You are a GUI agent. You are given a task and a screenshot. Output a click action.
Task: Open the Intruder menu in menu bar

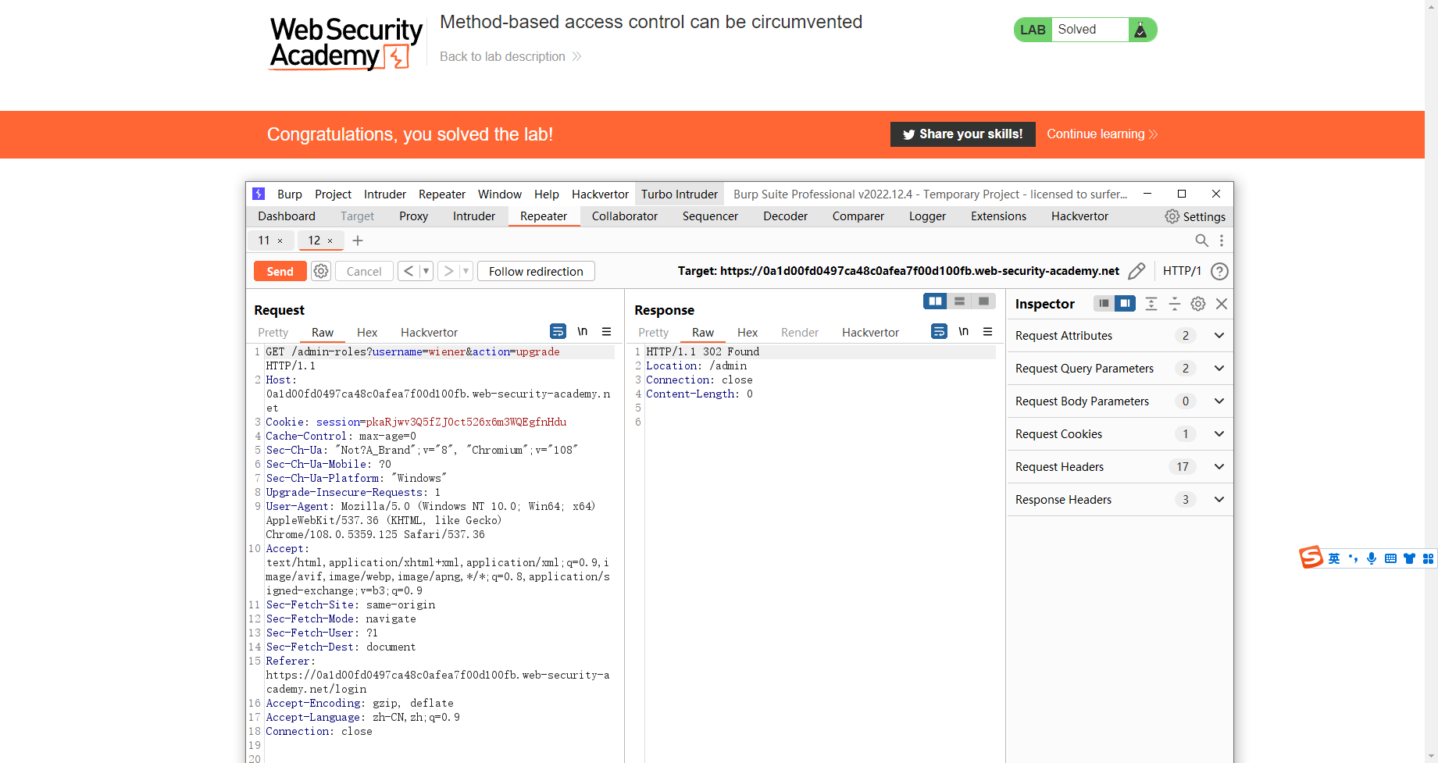tap(384, 194)
